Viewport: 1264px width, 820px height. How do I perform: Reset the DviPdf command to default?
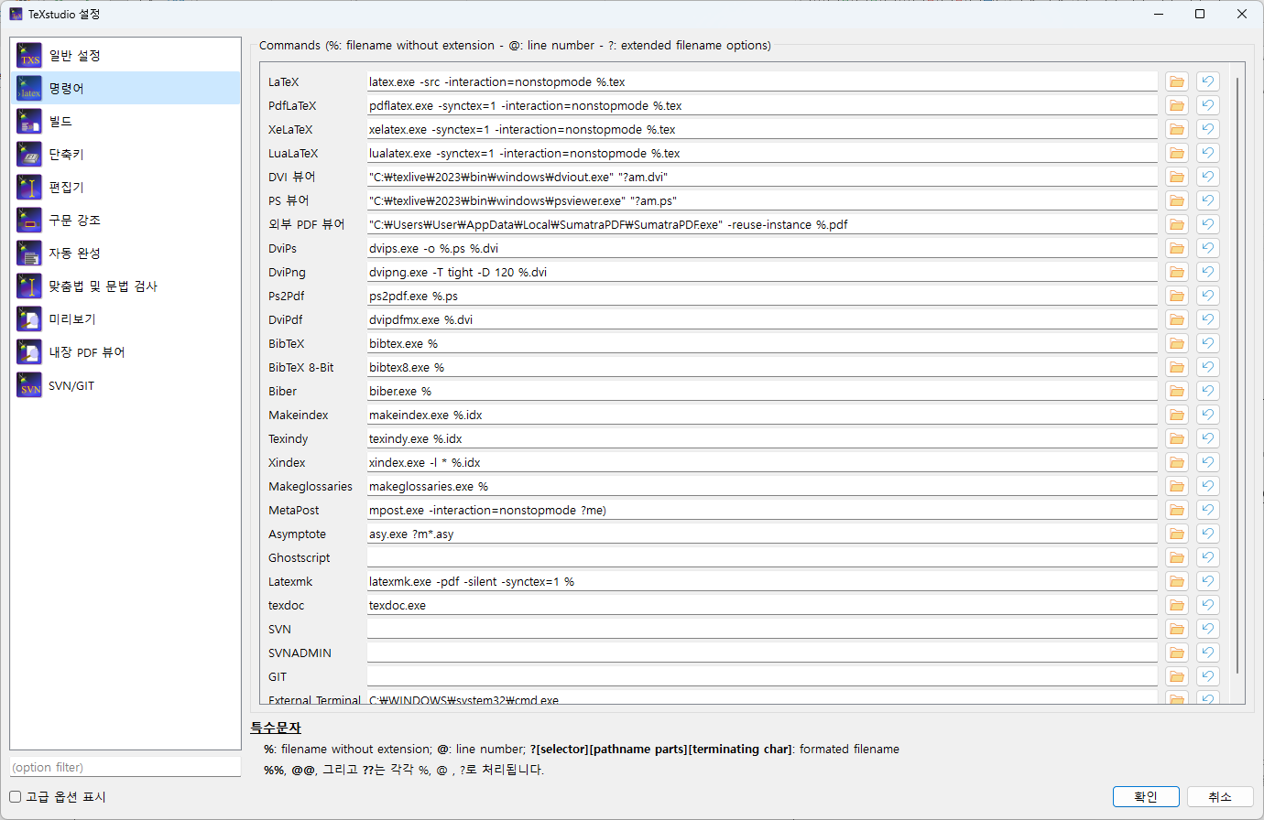tap(1208, 319)
